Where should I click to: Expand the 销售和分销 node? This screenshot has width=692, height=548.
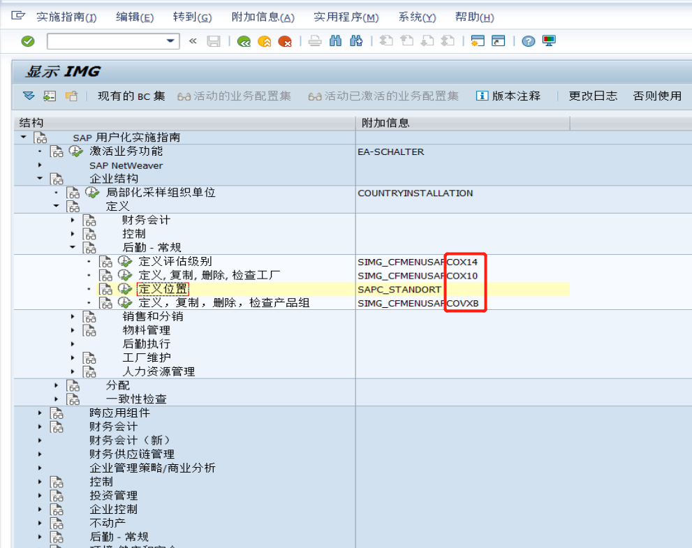pyautogui.click(x=73, y=316)
